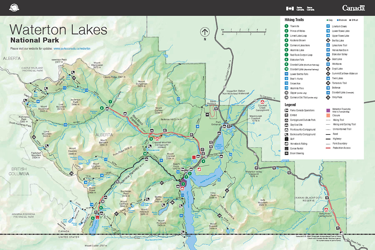
Task: Open the www.parkscanada.ca/waterton link
Action: 72,49
